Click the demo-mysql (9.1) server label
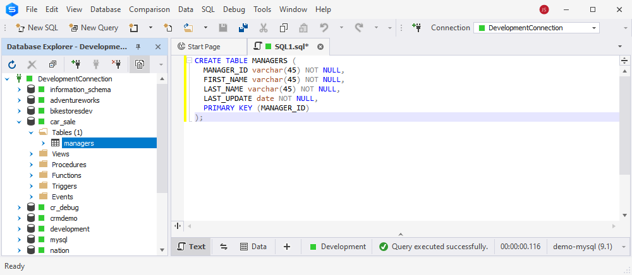The image size is (632, 275). coord(583,247)
